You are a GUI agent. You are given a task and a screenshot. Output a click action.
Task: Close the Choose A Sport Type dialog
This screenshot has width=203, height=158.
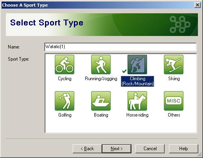[x=198, y=5]
